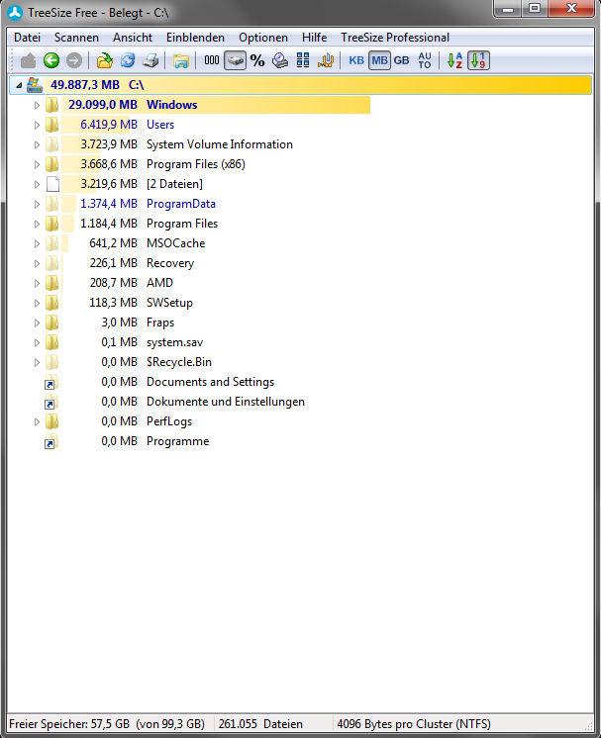Click the window resize grip corner

[x=589, y=725]
